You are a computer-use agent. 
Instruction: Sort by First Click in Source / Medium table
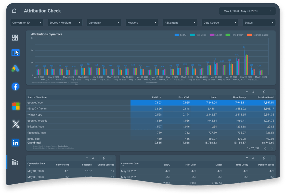[x=184, y=97]
